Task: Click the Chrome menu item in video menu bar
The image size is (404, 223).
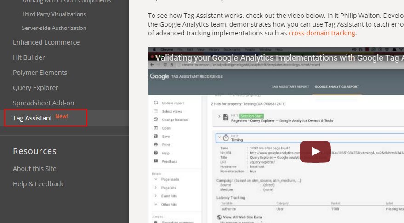Action: [x=167, y=49]
